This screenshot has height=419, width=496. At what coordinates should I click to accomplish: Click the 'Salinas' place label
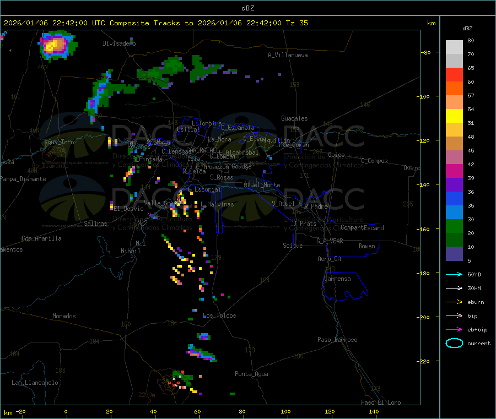click(x=95, y=224)
